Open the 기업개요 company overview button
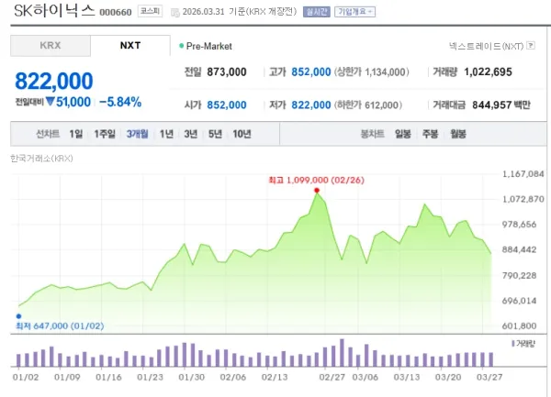This screenshot has height=397, width=551. coord(354,12)
